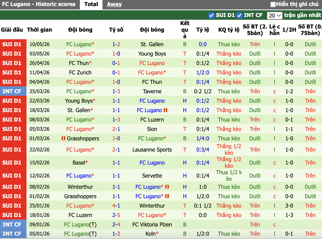Click the red card icon beside Grasshoppers on 01/03/26
Screen dimensions: 322x239
[63, 138]
